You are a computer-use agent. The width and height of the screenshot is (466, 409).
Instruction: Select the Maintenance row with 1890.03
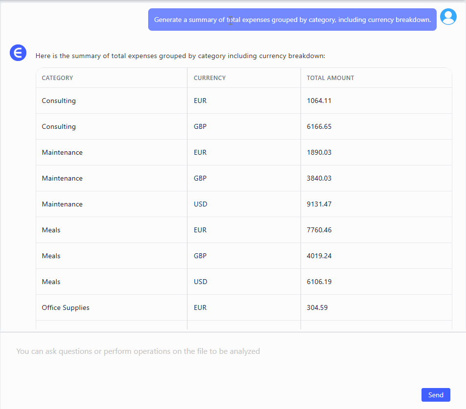[62, 153]
